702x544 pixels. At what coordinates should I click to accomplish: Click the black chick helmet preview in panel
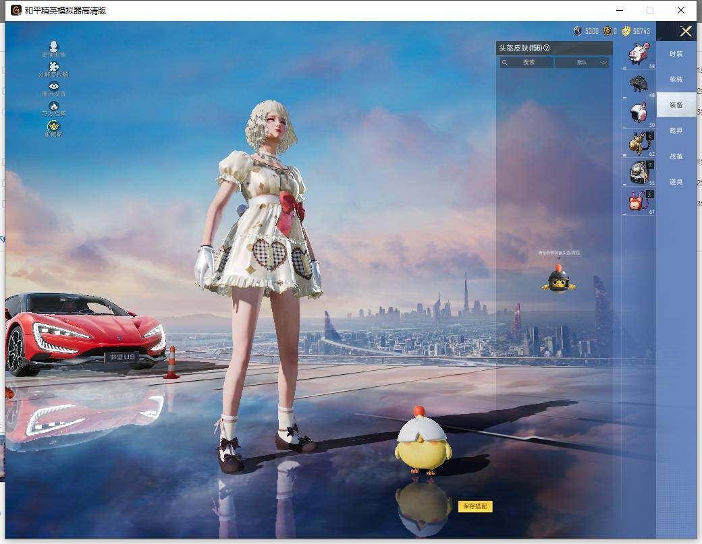(559, 279)
